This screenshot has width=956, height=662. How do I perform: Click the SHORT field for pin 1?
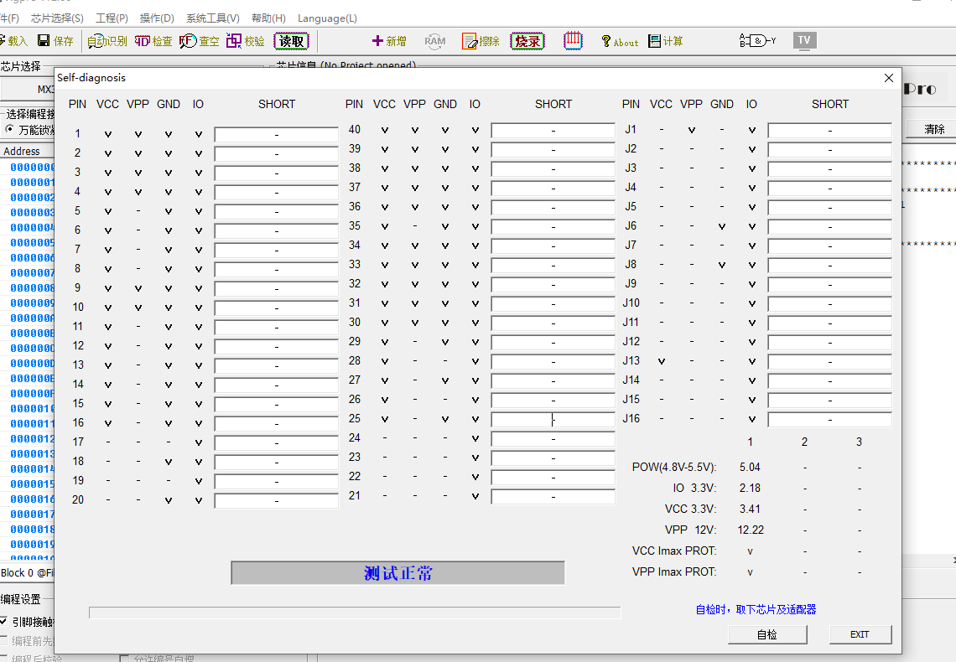pyautogui.click(x=276, y=135)
